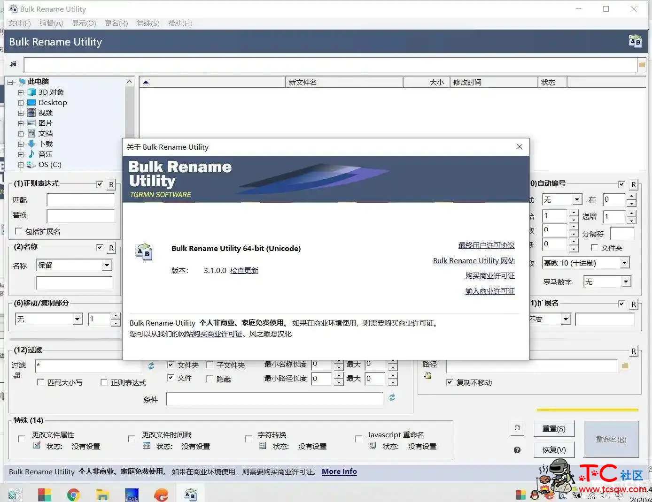
Task: Browse for folder beside the 路径 field
Action: [625, 366]
